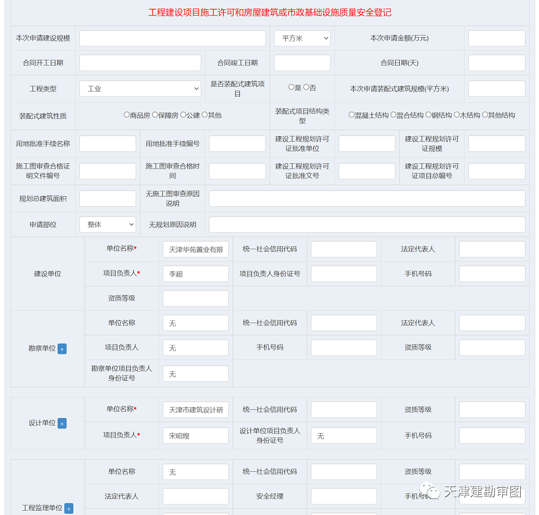
Task: Choose 公建 as 装配式建筑性质
Action: pos(183,115)
